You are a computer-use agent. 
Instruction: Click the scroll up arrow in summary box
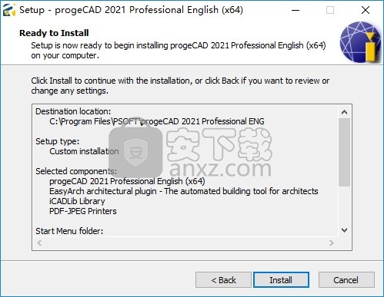tap(345, 112)
